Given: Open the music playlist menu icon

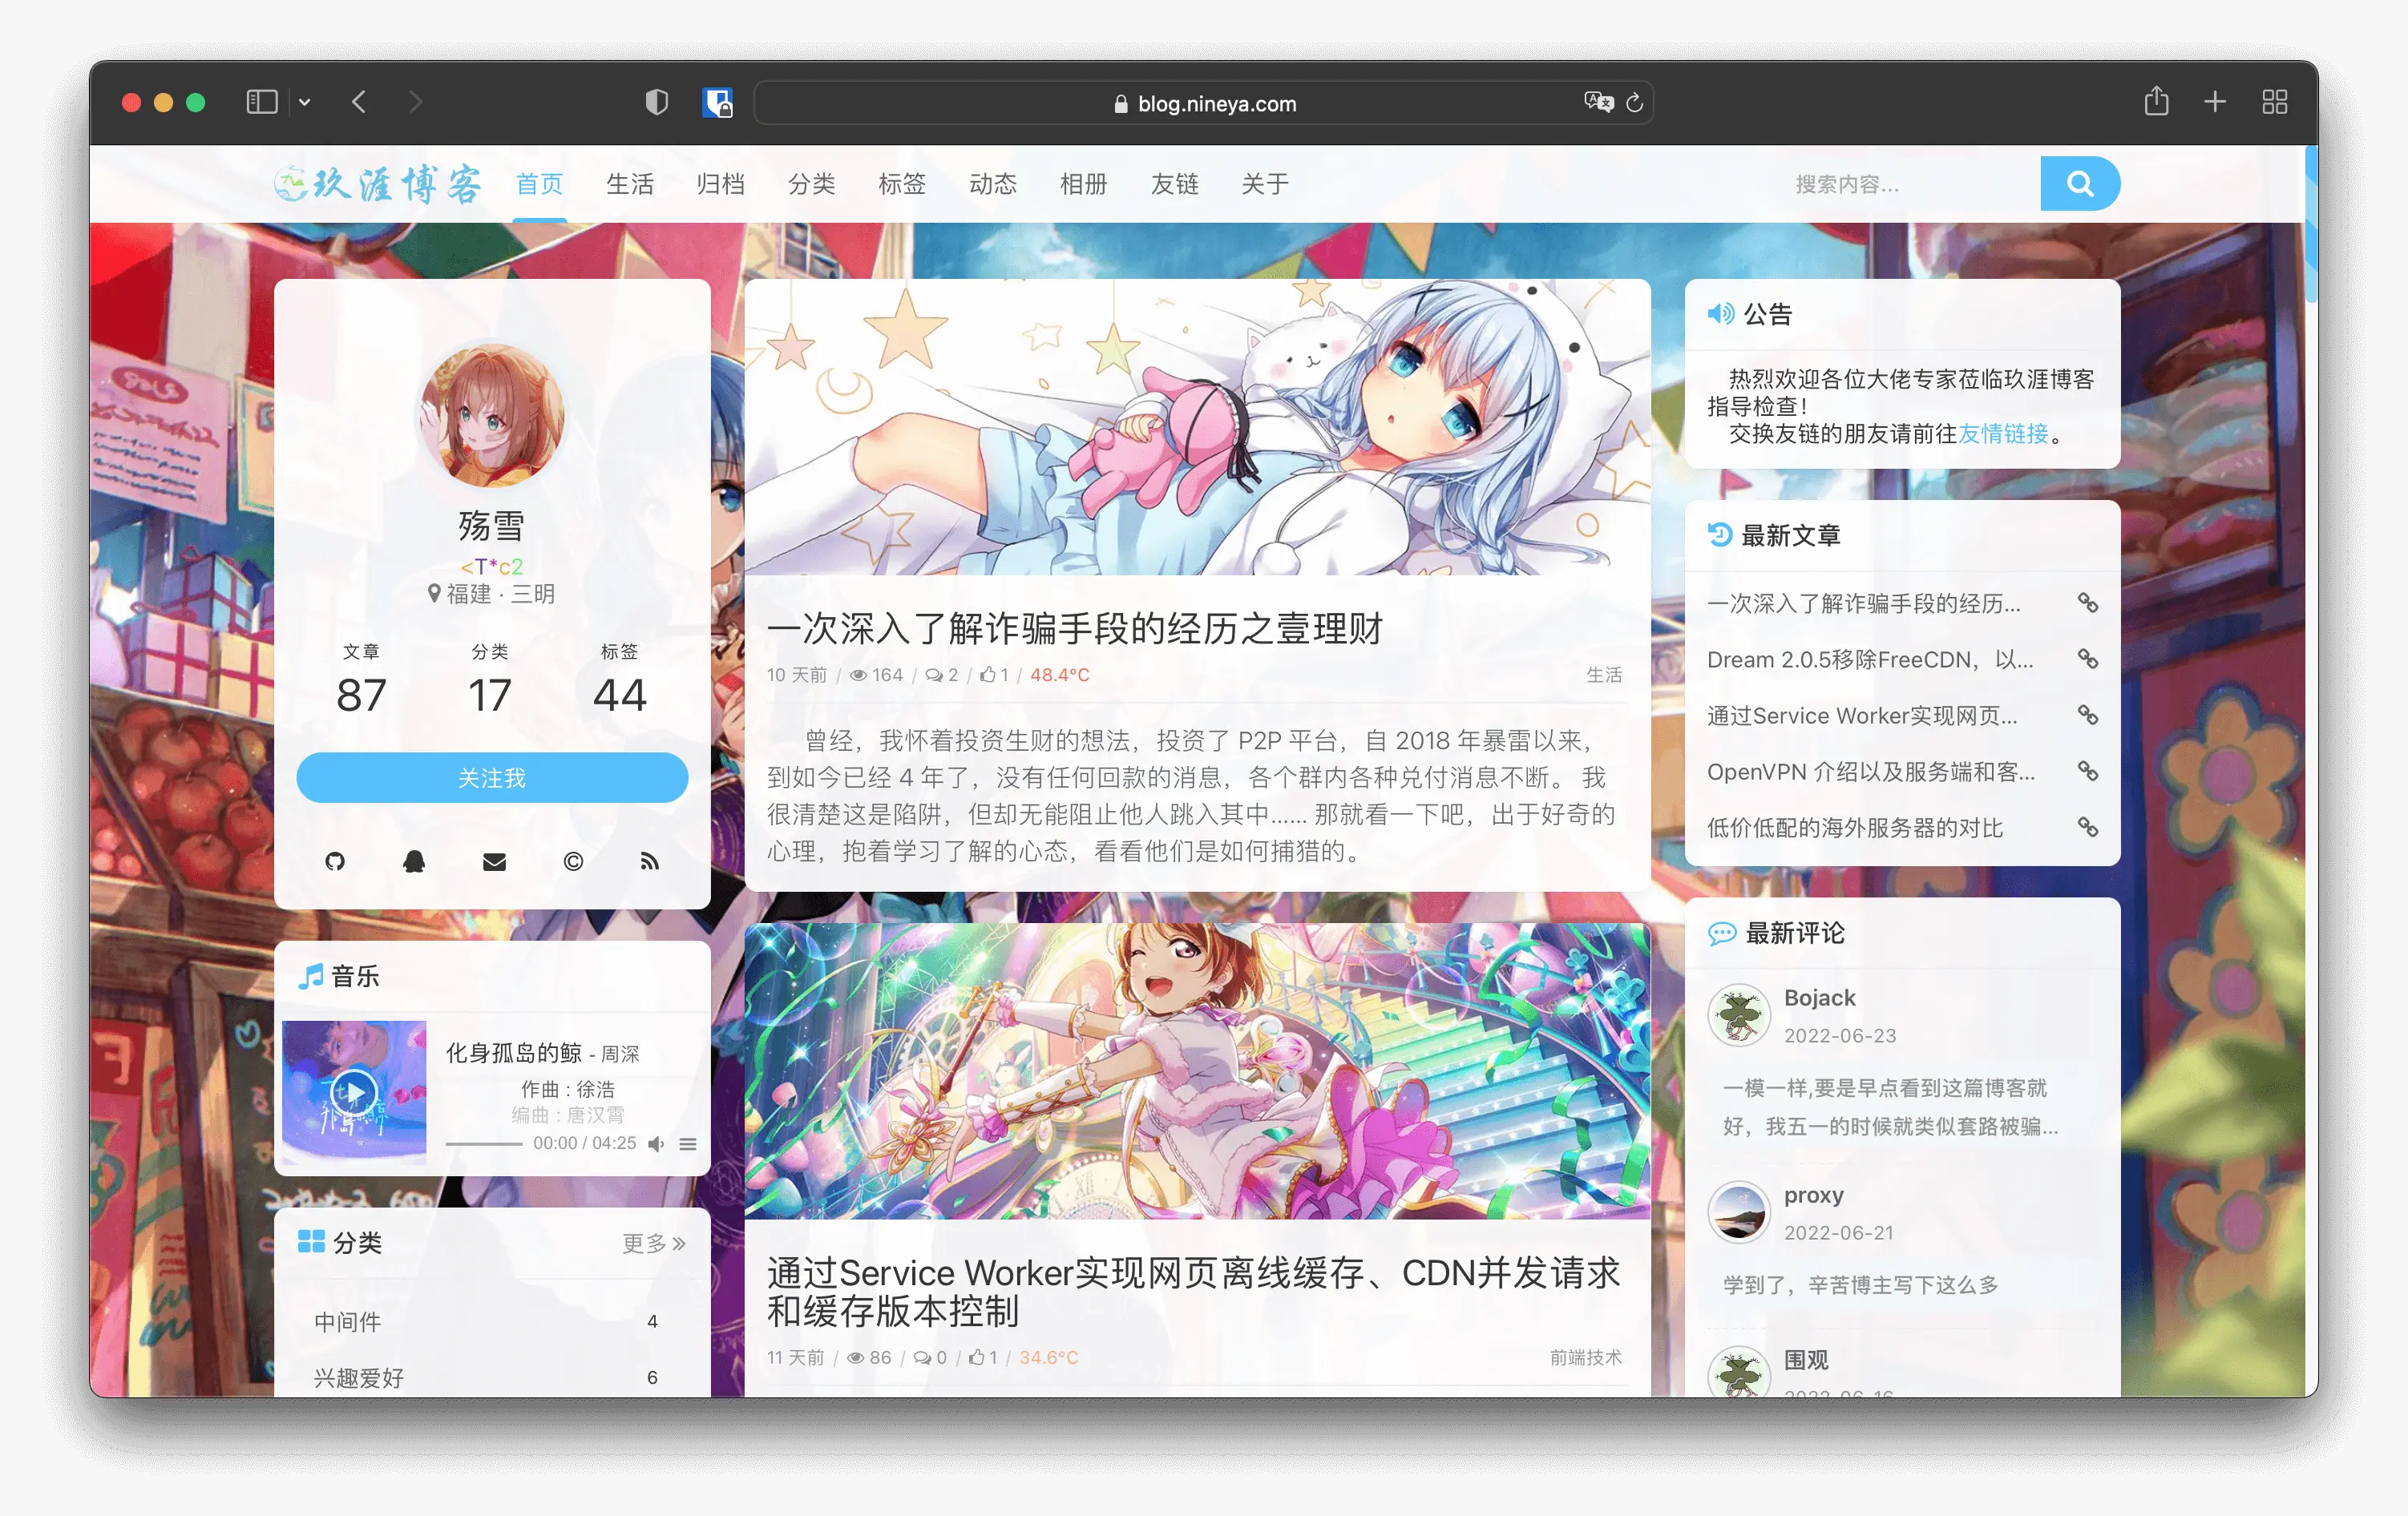Looking at the screenshot, I should 688,1143.
